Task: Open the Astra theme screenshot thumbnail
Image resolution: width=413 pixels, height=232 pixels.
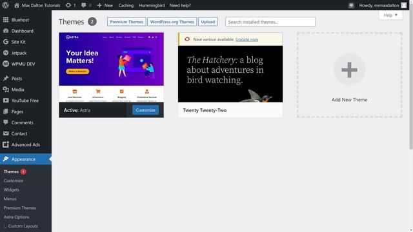Action: [x=111, y=67]
